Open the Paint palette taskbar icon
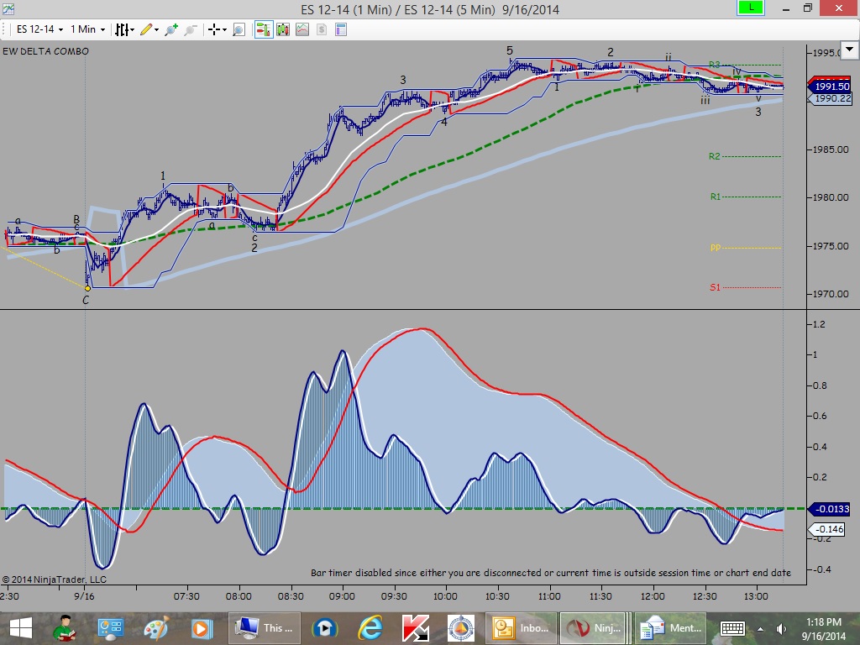 click(155, 628)
